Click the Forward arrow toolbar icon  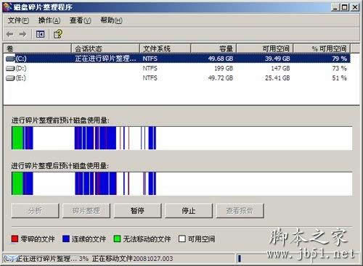click(23, 34)
